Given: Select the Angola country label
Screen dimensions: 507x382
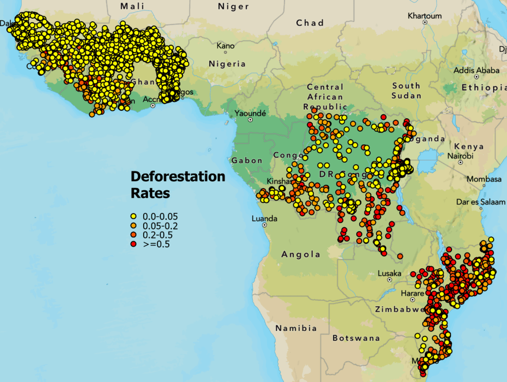Looking at the screenshot, I should (x=301, y=254).
